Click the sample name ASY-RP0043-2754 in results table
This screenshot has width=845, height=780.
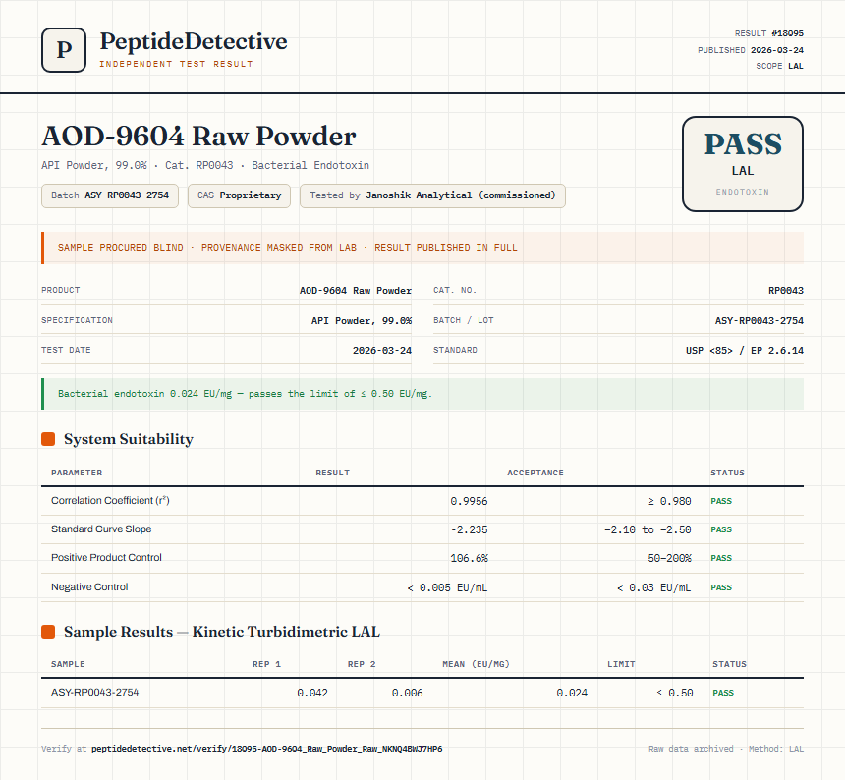click(x=95, y=693)
